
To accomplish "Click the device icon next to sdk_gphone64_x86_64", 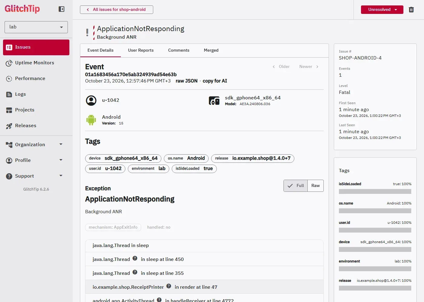I will (214, 101).
